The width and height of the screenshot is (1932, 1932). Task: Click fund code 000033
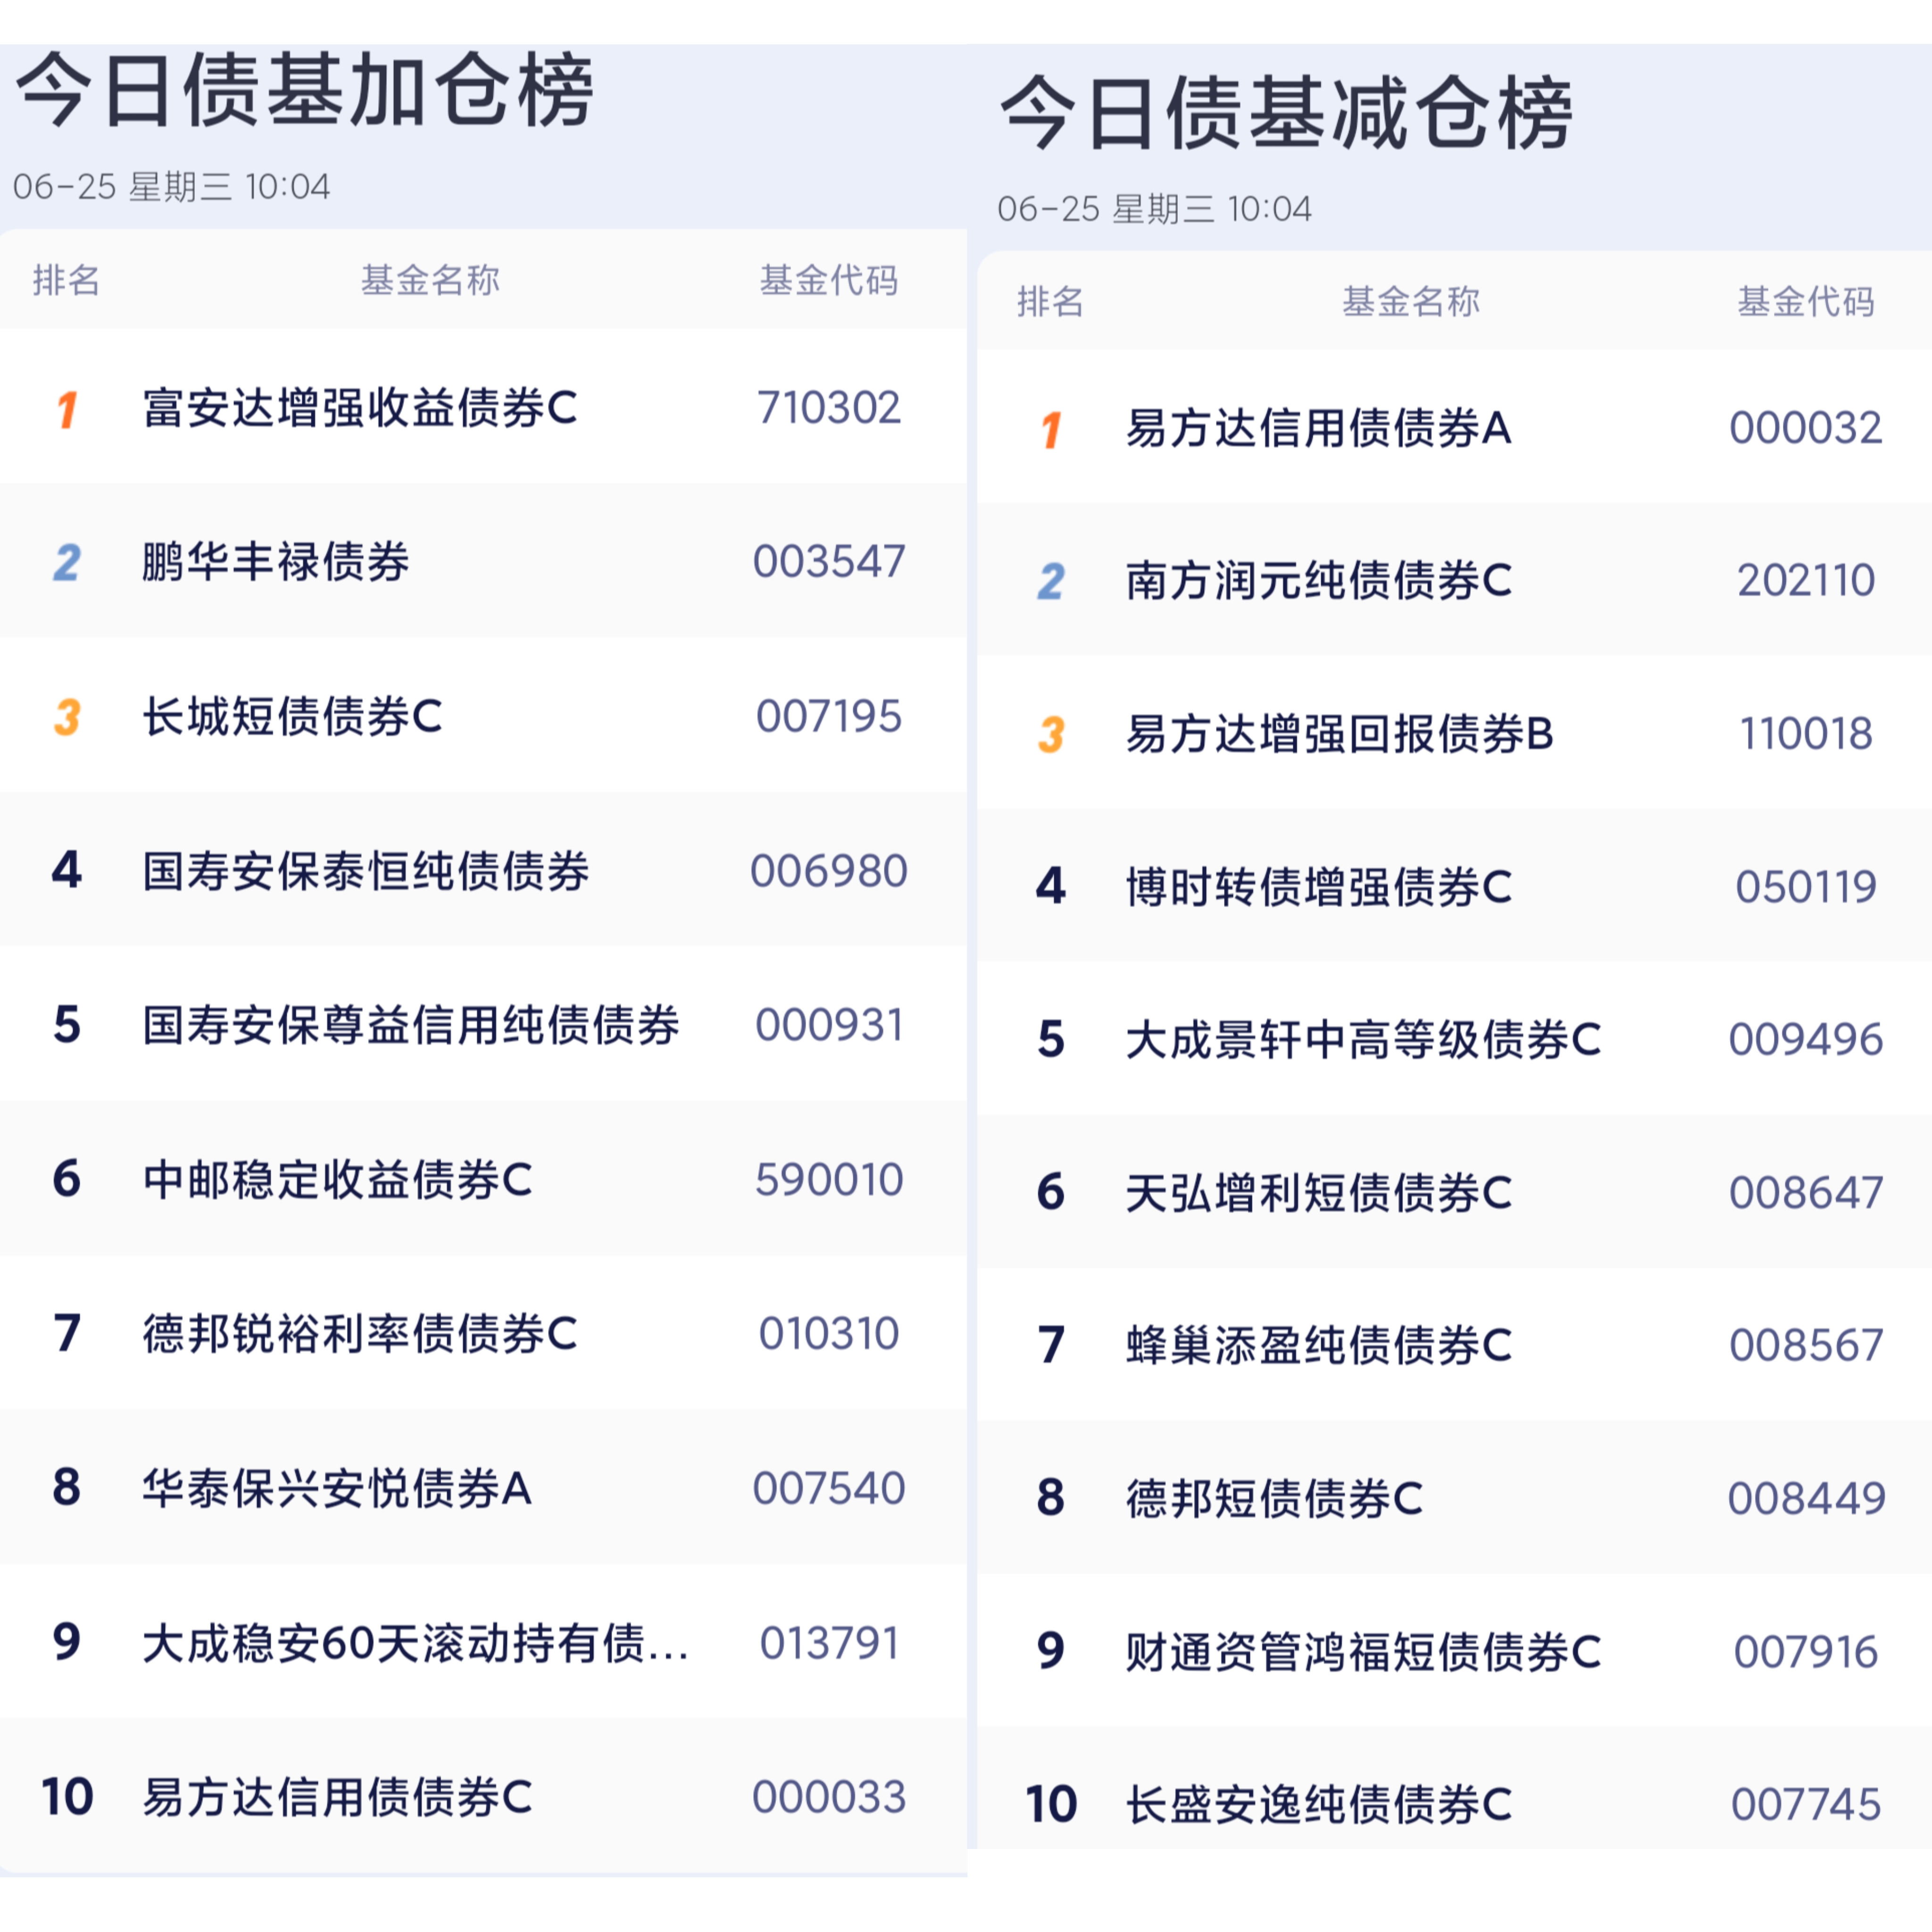(x=828, y=1797)
